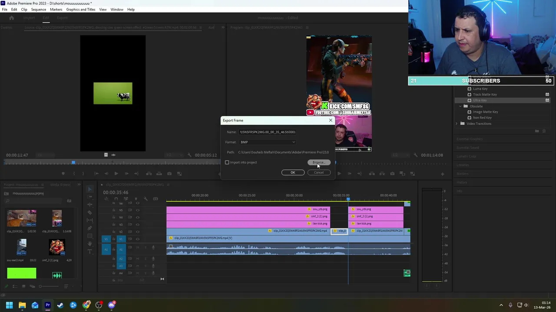The height and width of the screenshot is (312, 556).
Task: Collapse Obsolete folder in Effects panel
Action: click(460, 106)
